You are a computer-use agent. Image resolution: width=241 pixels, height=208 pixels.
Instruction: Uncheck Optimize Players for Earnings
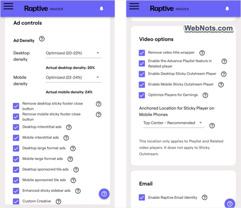click(x=142, y=95)
